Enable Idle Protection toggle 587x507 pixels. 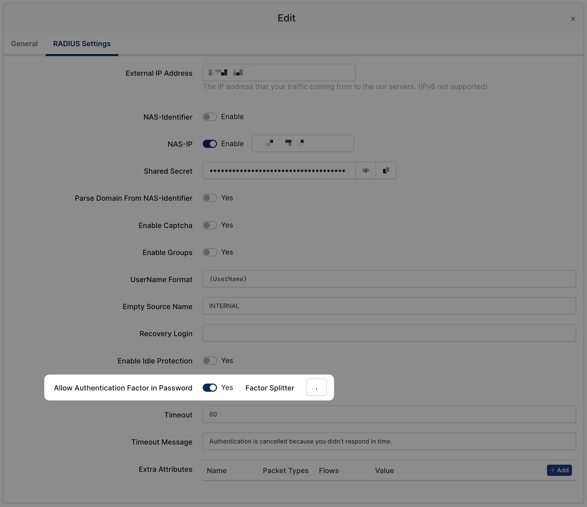(x=210, y=360)
